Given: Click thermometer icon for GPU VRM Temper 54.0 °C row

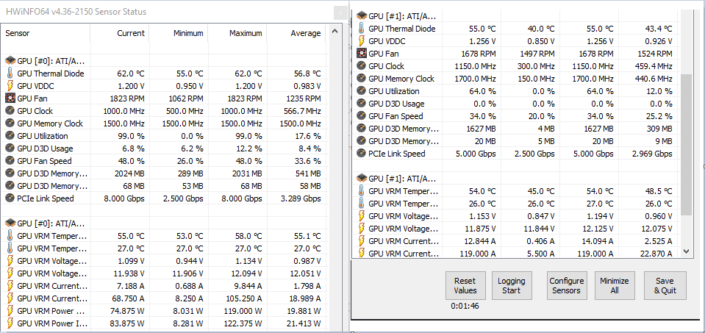Looking at the screenshot, I should tap(362, 191).
